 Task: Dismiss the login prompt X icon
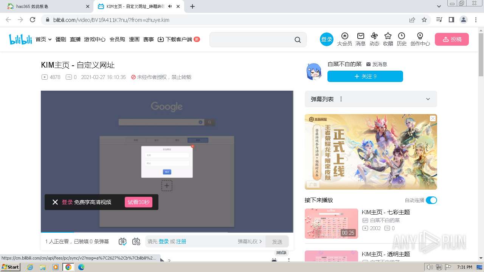55,202
